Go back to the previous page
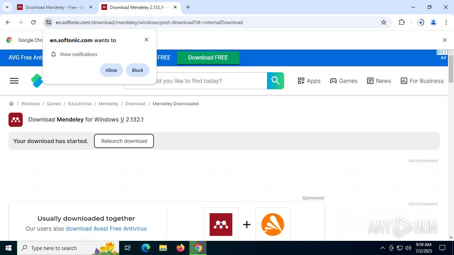Viewport: 454px width, 255px height. [8, 22]
